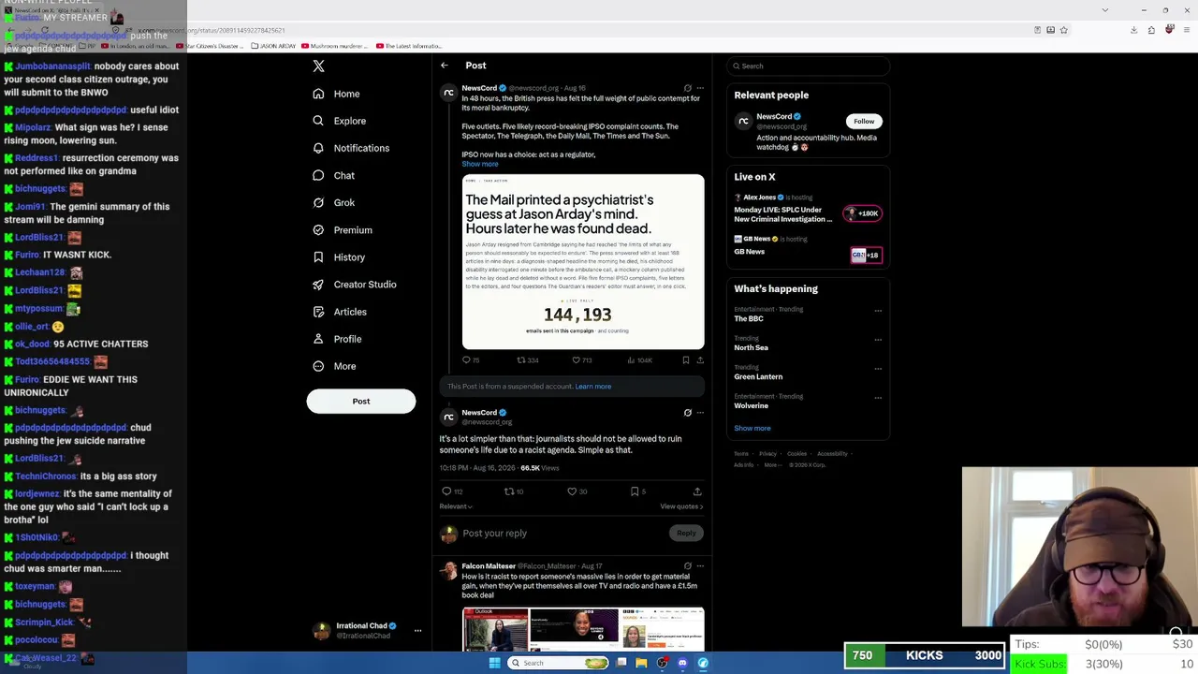Open Grok action on Falcon Malteser reply
This screenshot has height=674, width=1198.
pos(687,565)
